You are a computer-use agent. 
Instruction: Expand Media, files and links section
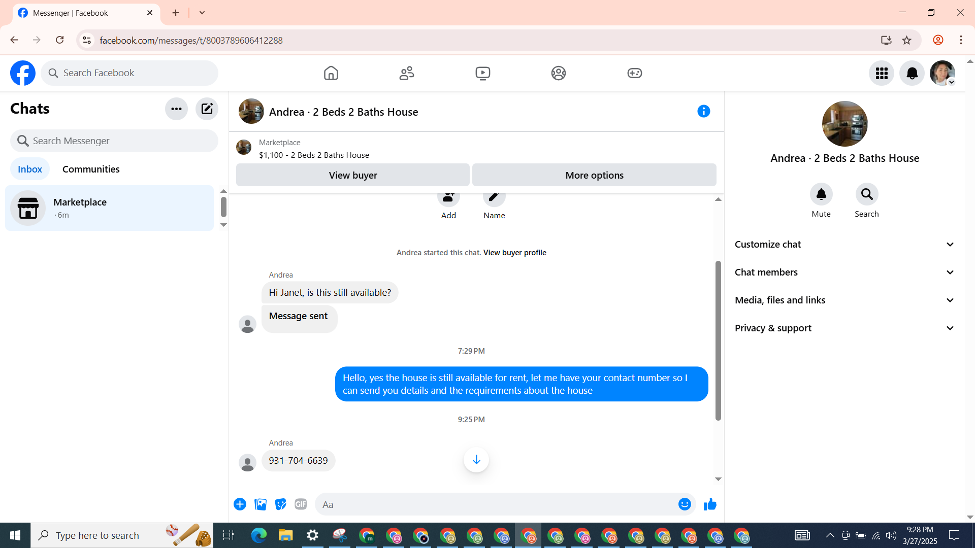845,300
